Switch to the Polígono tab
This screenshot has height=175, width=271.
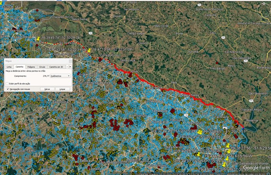[x=31, y=67]
